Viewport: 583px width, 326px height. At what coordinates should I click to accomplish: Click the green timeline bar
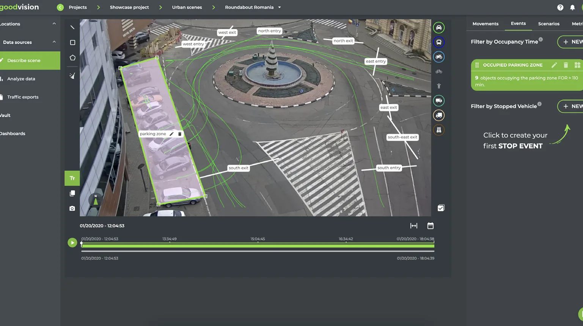[258, 246]
